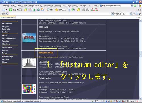
Task: Open the ファイル menu
Action: pos(6,6)
